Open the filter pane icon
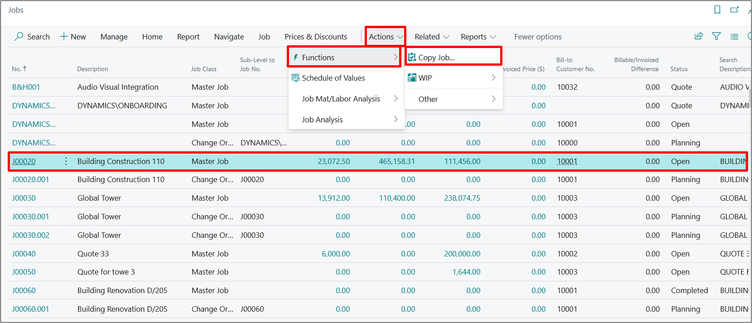This screenshot has height=323, width=752. [716, 36]
